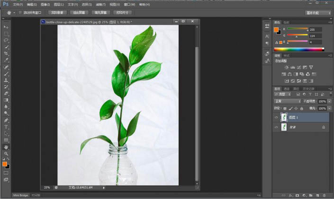Click the Hand tool in toolbar
334x199 pixels.
pos(6,147)
